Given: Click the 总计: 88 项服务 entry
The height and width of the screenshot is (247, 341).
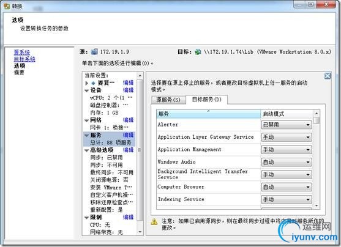Looking at the screenshot, I should 111,142.
